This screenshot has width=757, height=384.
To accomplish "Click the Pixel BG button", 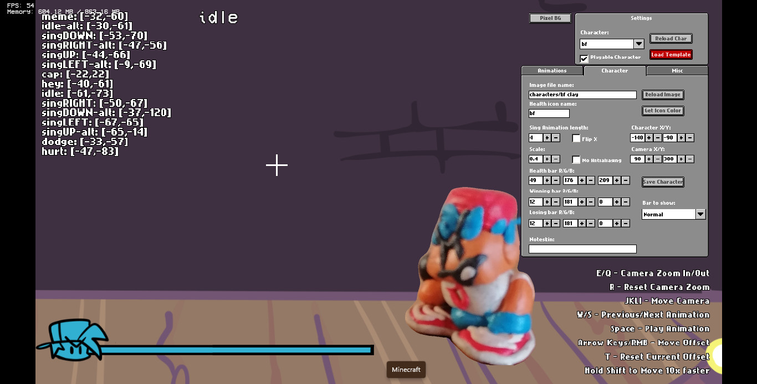I will point(550,18).
